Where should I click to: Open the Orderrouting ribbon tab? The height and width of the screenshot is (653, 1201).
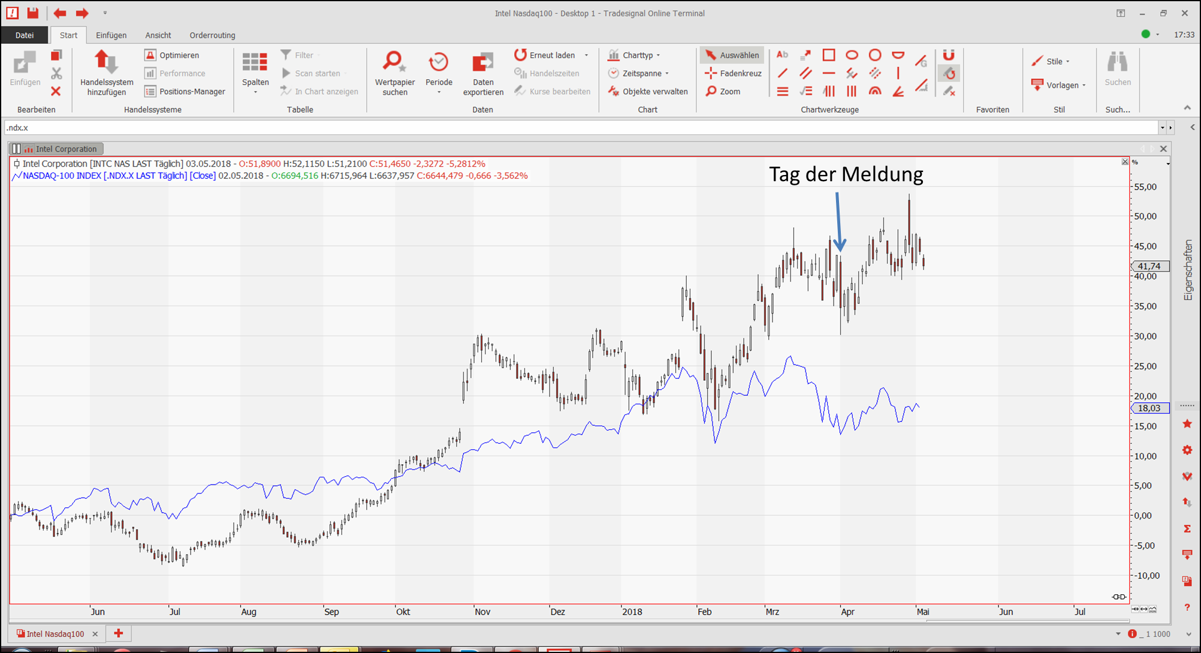(x=212, y=35)
